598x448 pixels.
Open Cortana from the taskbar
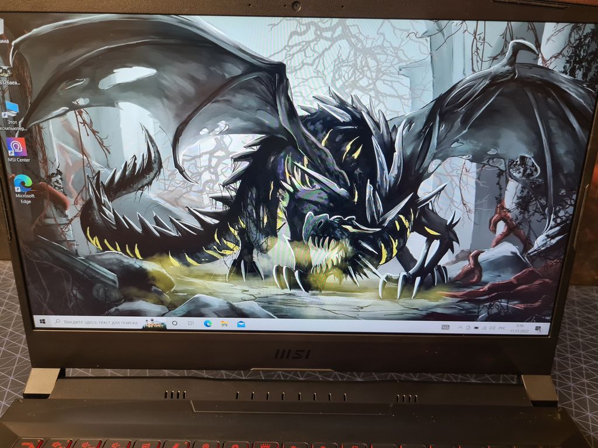tap(174, 323)
